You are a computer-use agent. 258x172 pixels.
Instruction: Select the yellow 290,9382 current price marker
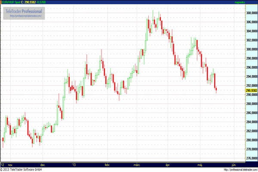click(251, 91)
